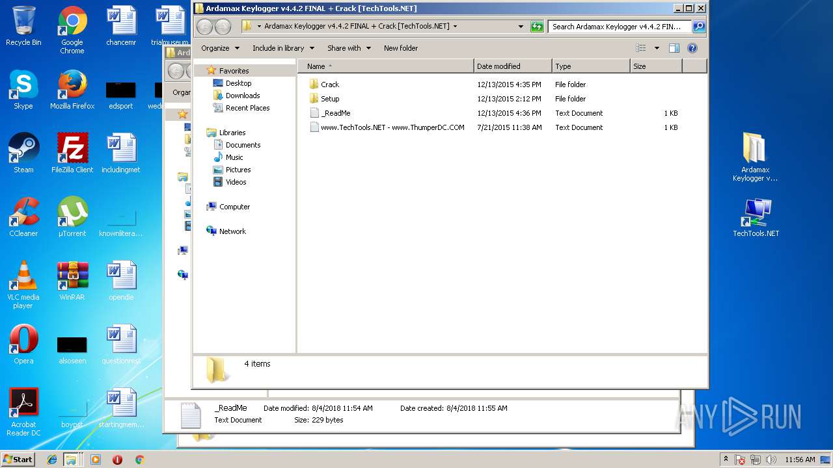This screenshot has width=833, height=468.
Task: Open Ardamax Keylogger desktop folder
Action: (x=755, y=157)
